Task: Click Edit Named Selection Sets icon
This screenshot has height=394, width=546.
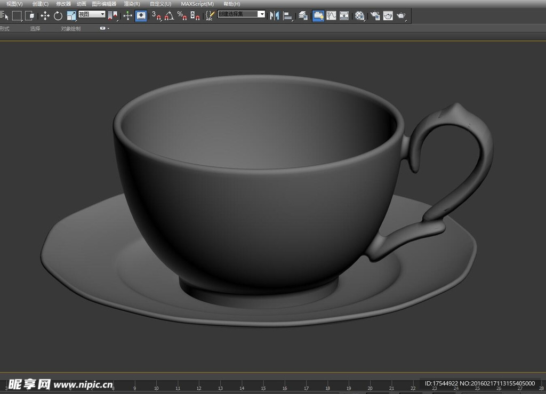Action: [x=210, y=15]
